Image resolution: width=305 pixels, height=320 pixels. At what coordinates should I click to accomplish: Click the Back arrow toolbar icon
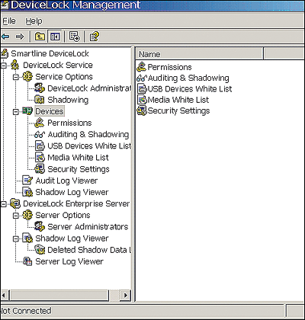click(x=5, y=37)
